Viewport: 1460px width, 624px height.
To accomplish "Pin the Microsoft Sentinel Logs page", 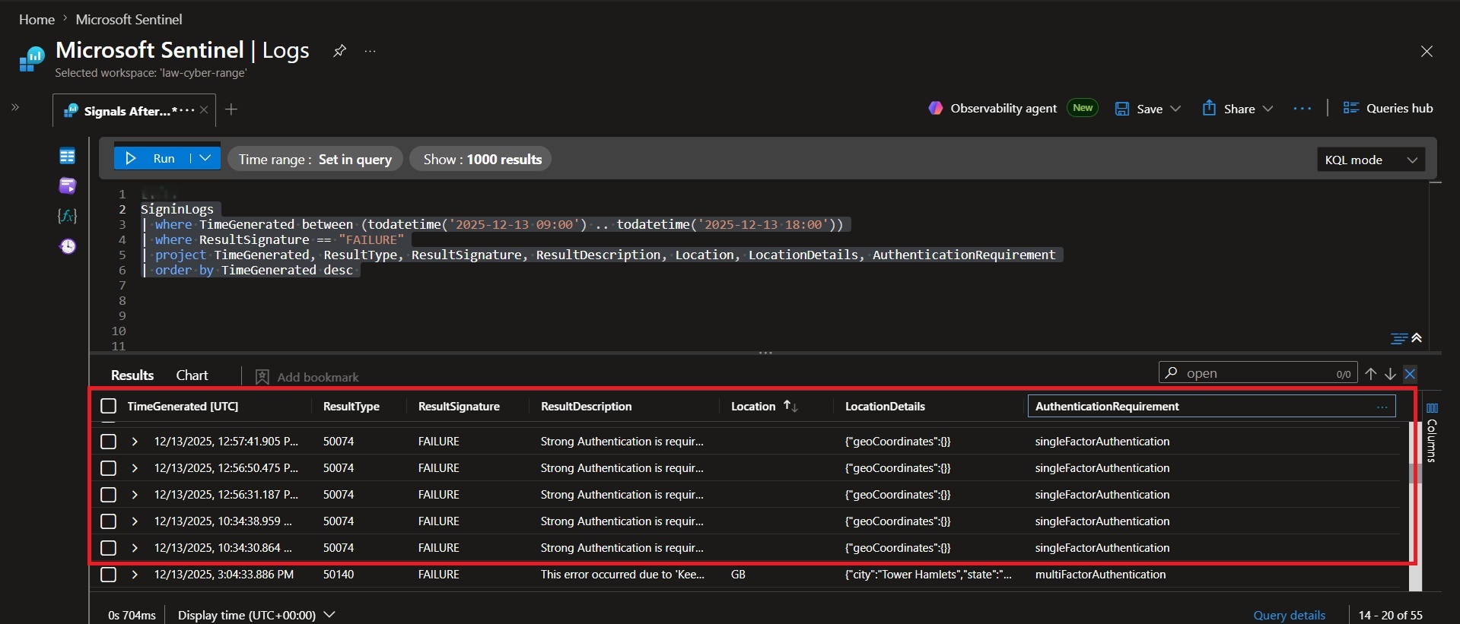I will click(339, 51).
